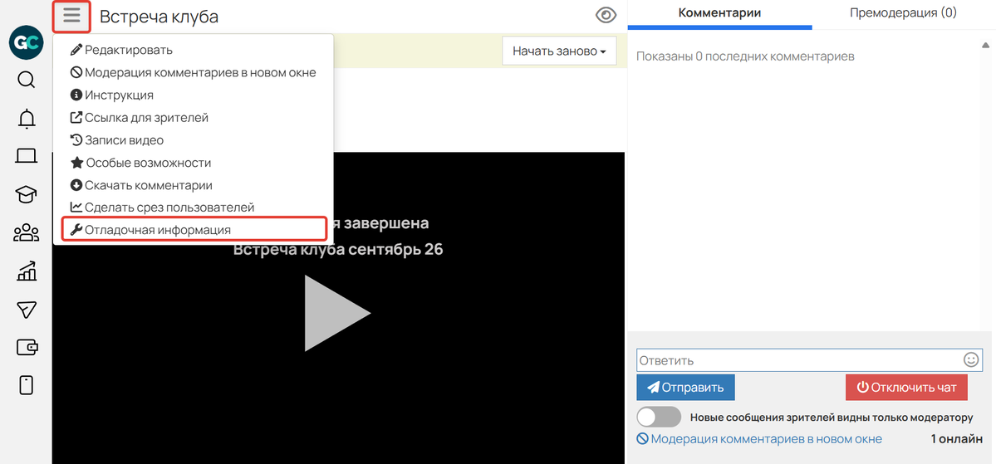
Task: Click the Встреча клуба сентябрь 26 video caption
Action: click(x=338, y=250)
